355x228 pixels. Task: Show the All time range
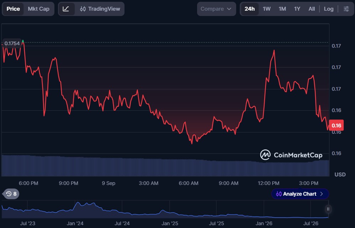[312, 9]
